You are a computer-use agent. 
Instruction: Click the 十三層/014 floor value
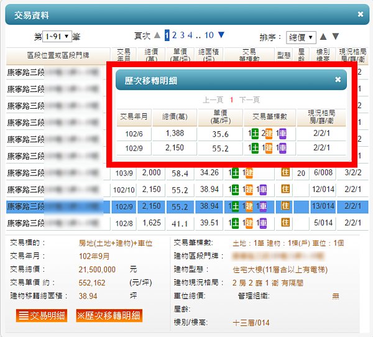tap(251, 323)
